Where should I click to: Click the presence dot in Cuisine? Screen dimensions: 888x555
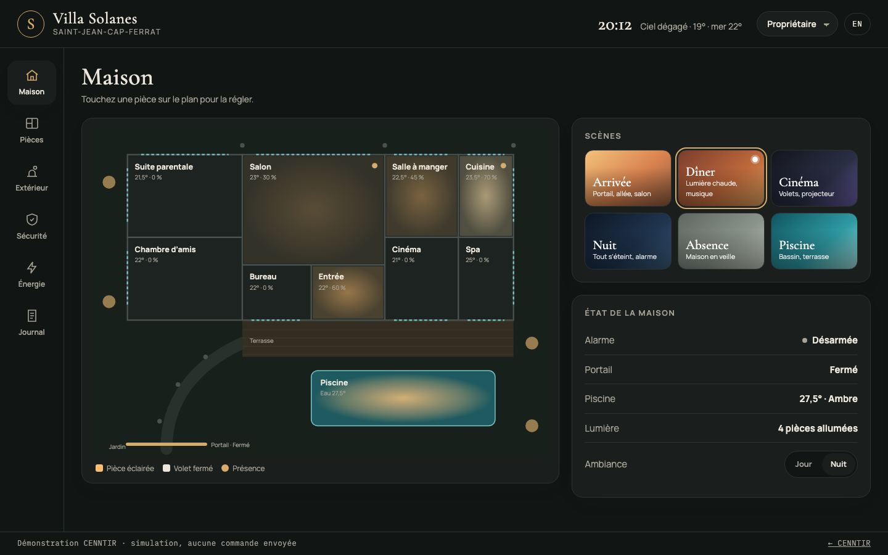[x=503, y=166]
